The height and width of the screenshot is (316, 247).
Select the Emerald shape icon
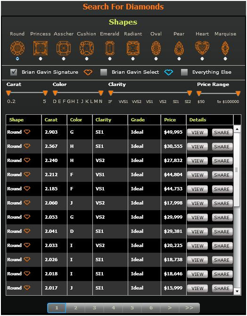[x=110, y=48]
